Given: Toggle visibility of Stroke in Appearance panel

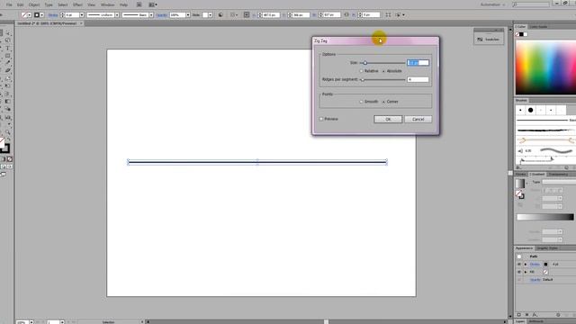Looking at the screenshot, I should [519, 264].
